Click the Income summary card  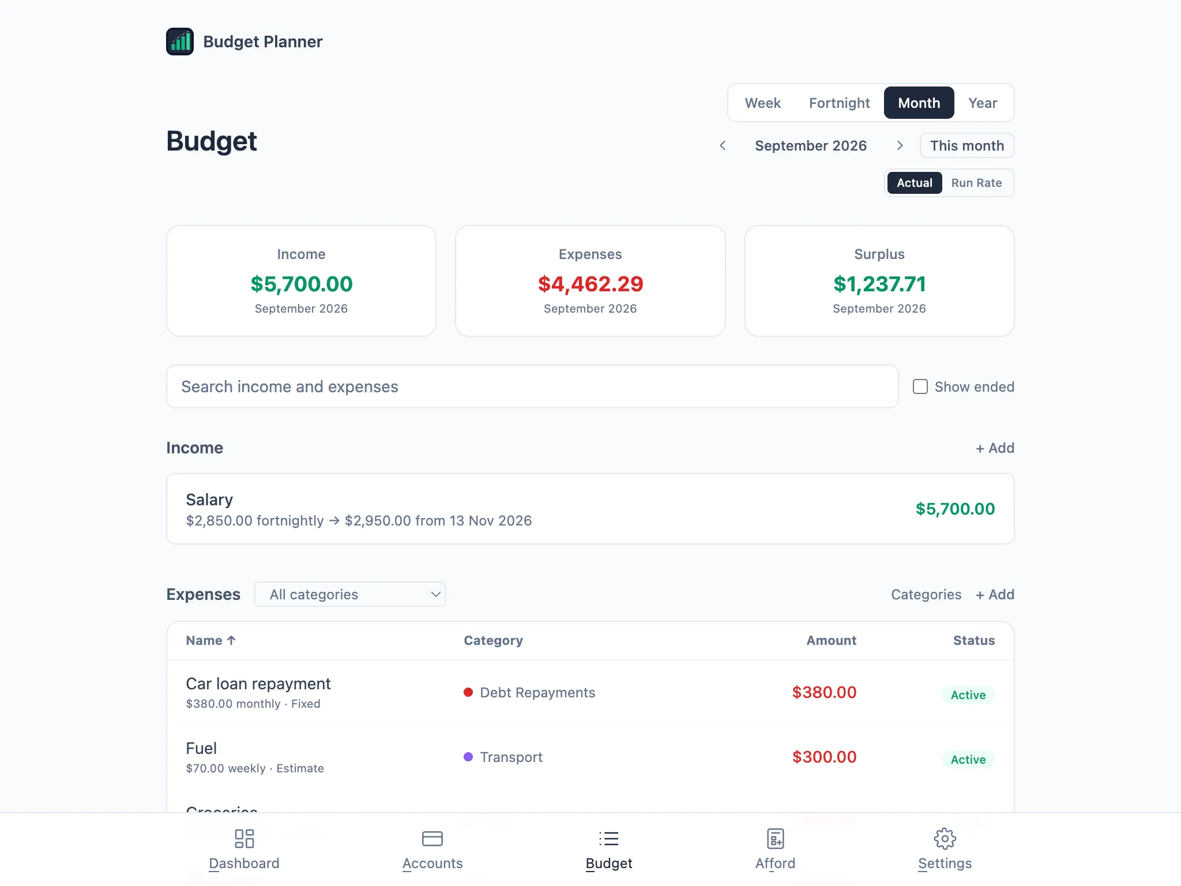(301, 281)
